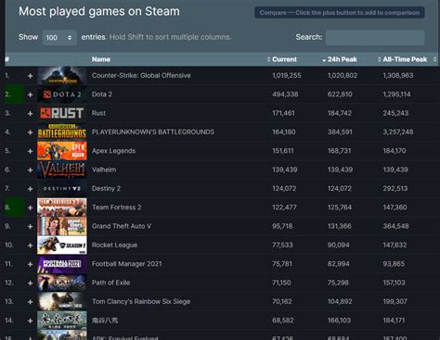Image resolution: width=440 pixels, height=340 pixels.
Task: Open the Rust name link
Action: (x=98, y=113)
